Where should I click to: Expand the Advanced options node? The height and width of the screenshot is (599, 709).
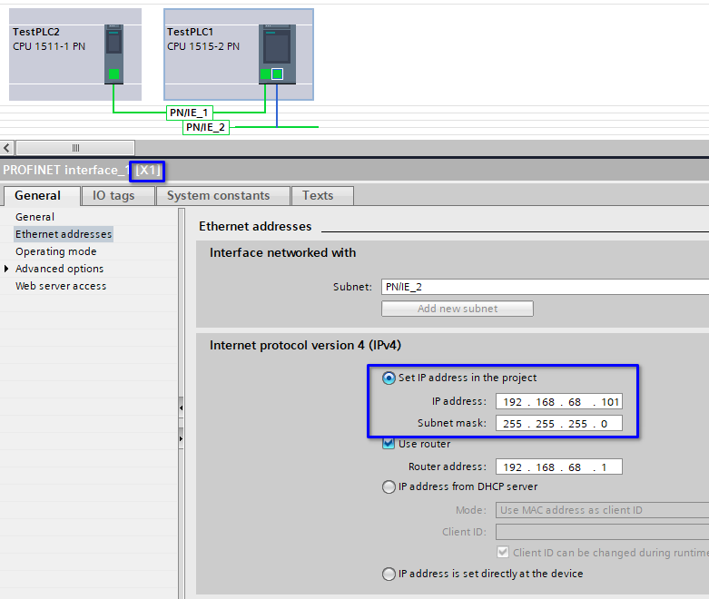(x=6, y=269)
